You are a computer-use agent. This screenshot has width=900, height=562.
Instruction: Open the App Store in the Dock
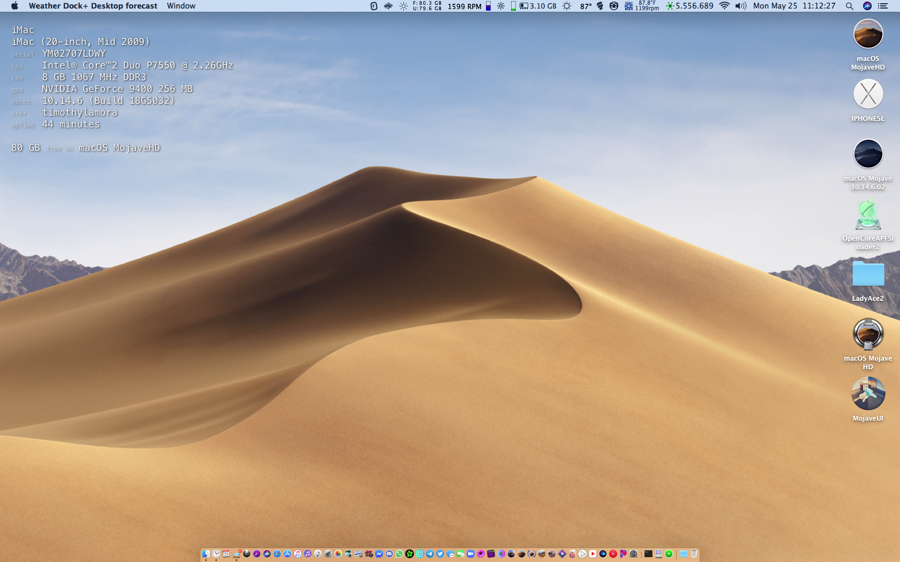click(288, 554)
